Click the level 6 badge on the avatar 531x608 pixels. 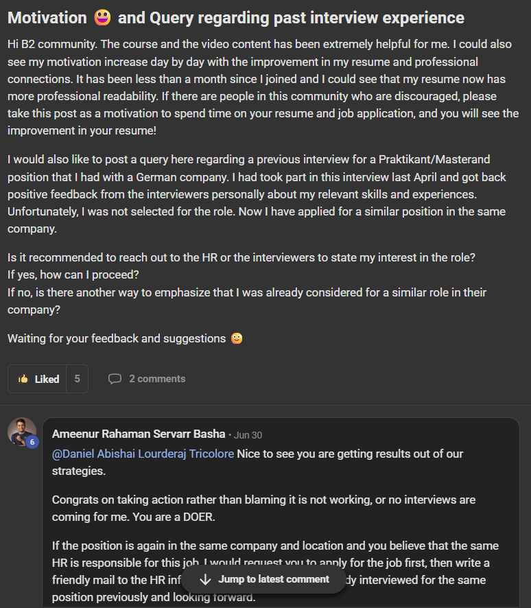point(32,443)
